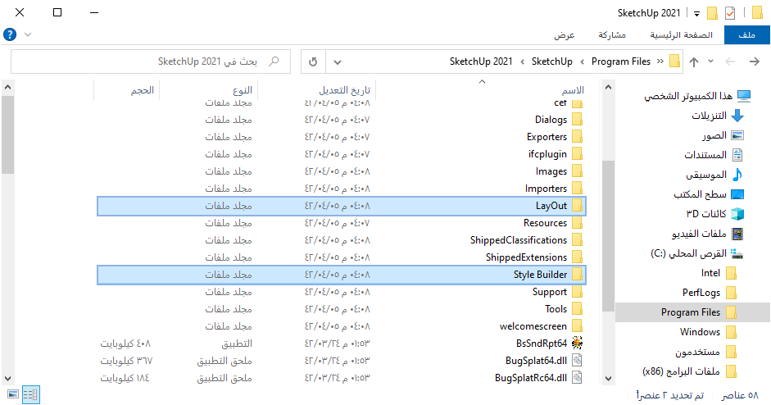Click chevron after SketchUp in breadcrumb
The width and height of the screenshot is (771, 405).
click(x=522, y=62)
